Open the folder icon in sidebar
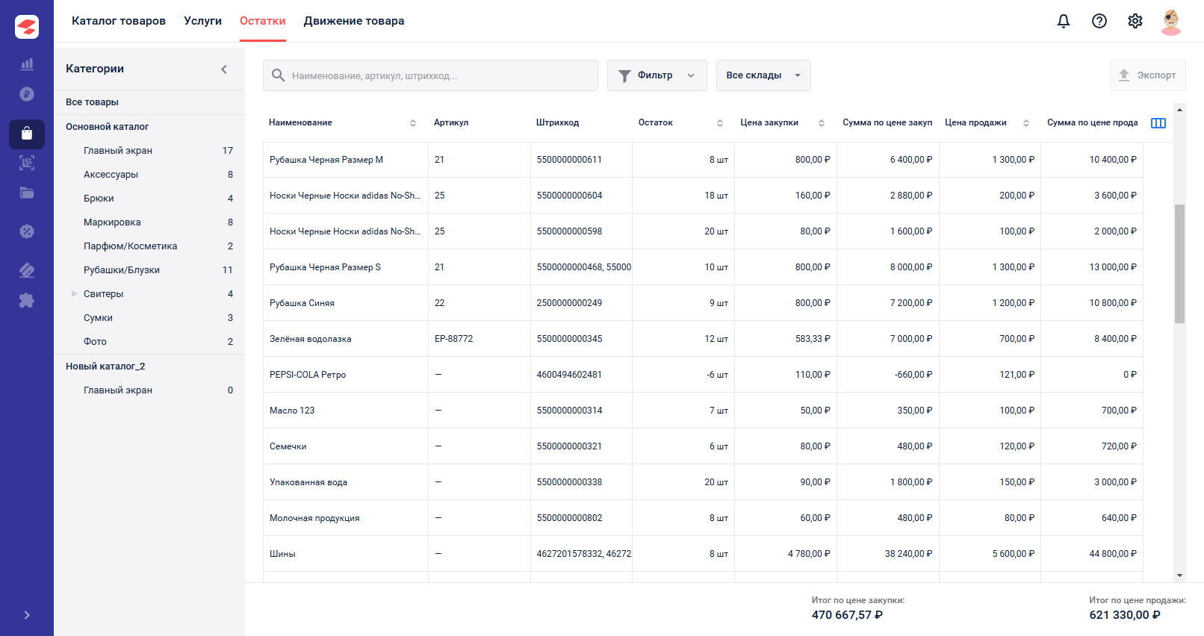 click(x=27, y=193)
